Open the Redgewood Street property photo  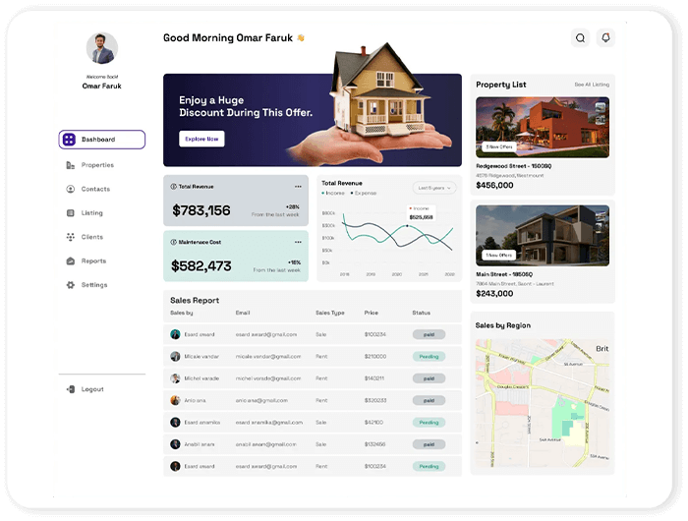543,127
